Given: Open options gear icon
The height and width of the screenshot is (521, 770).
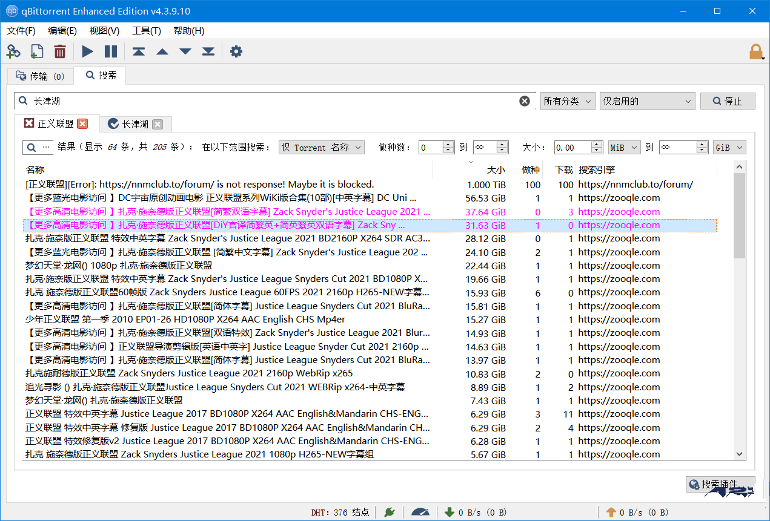Looking at the screenshot, I should pyautogui.click(x=236, y=52).
